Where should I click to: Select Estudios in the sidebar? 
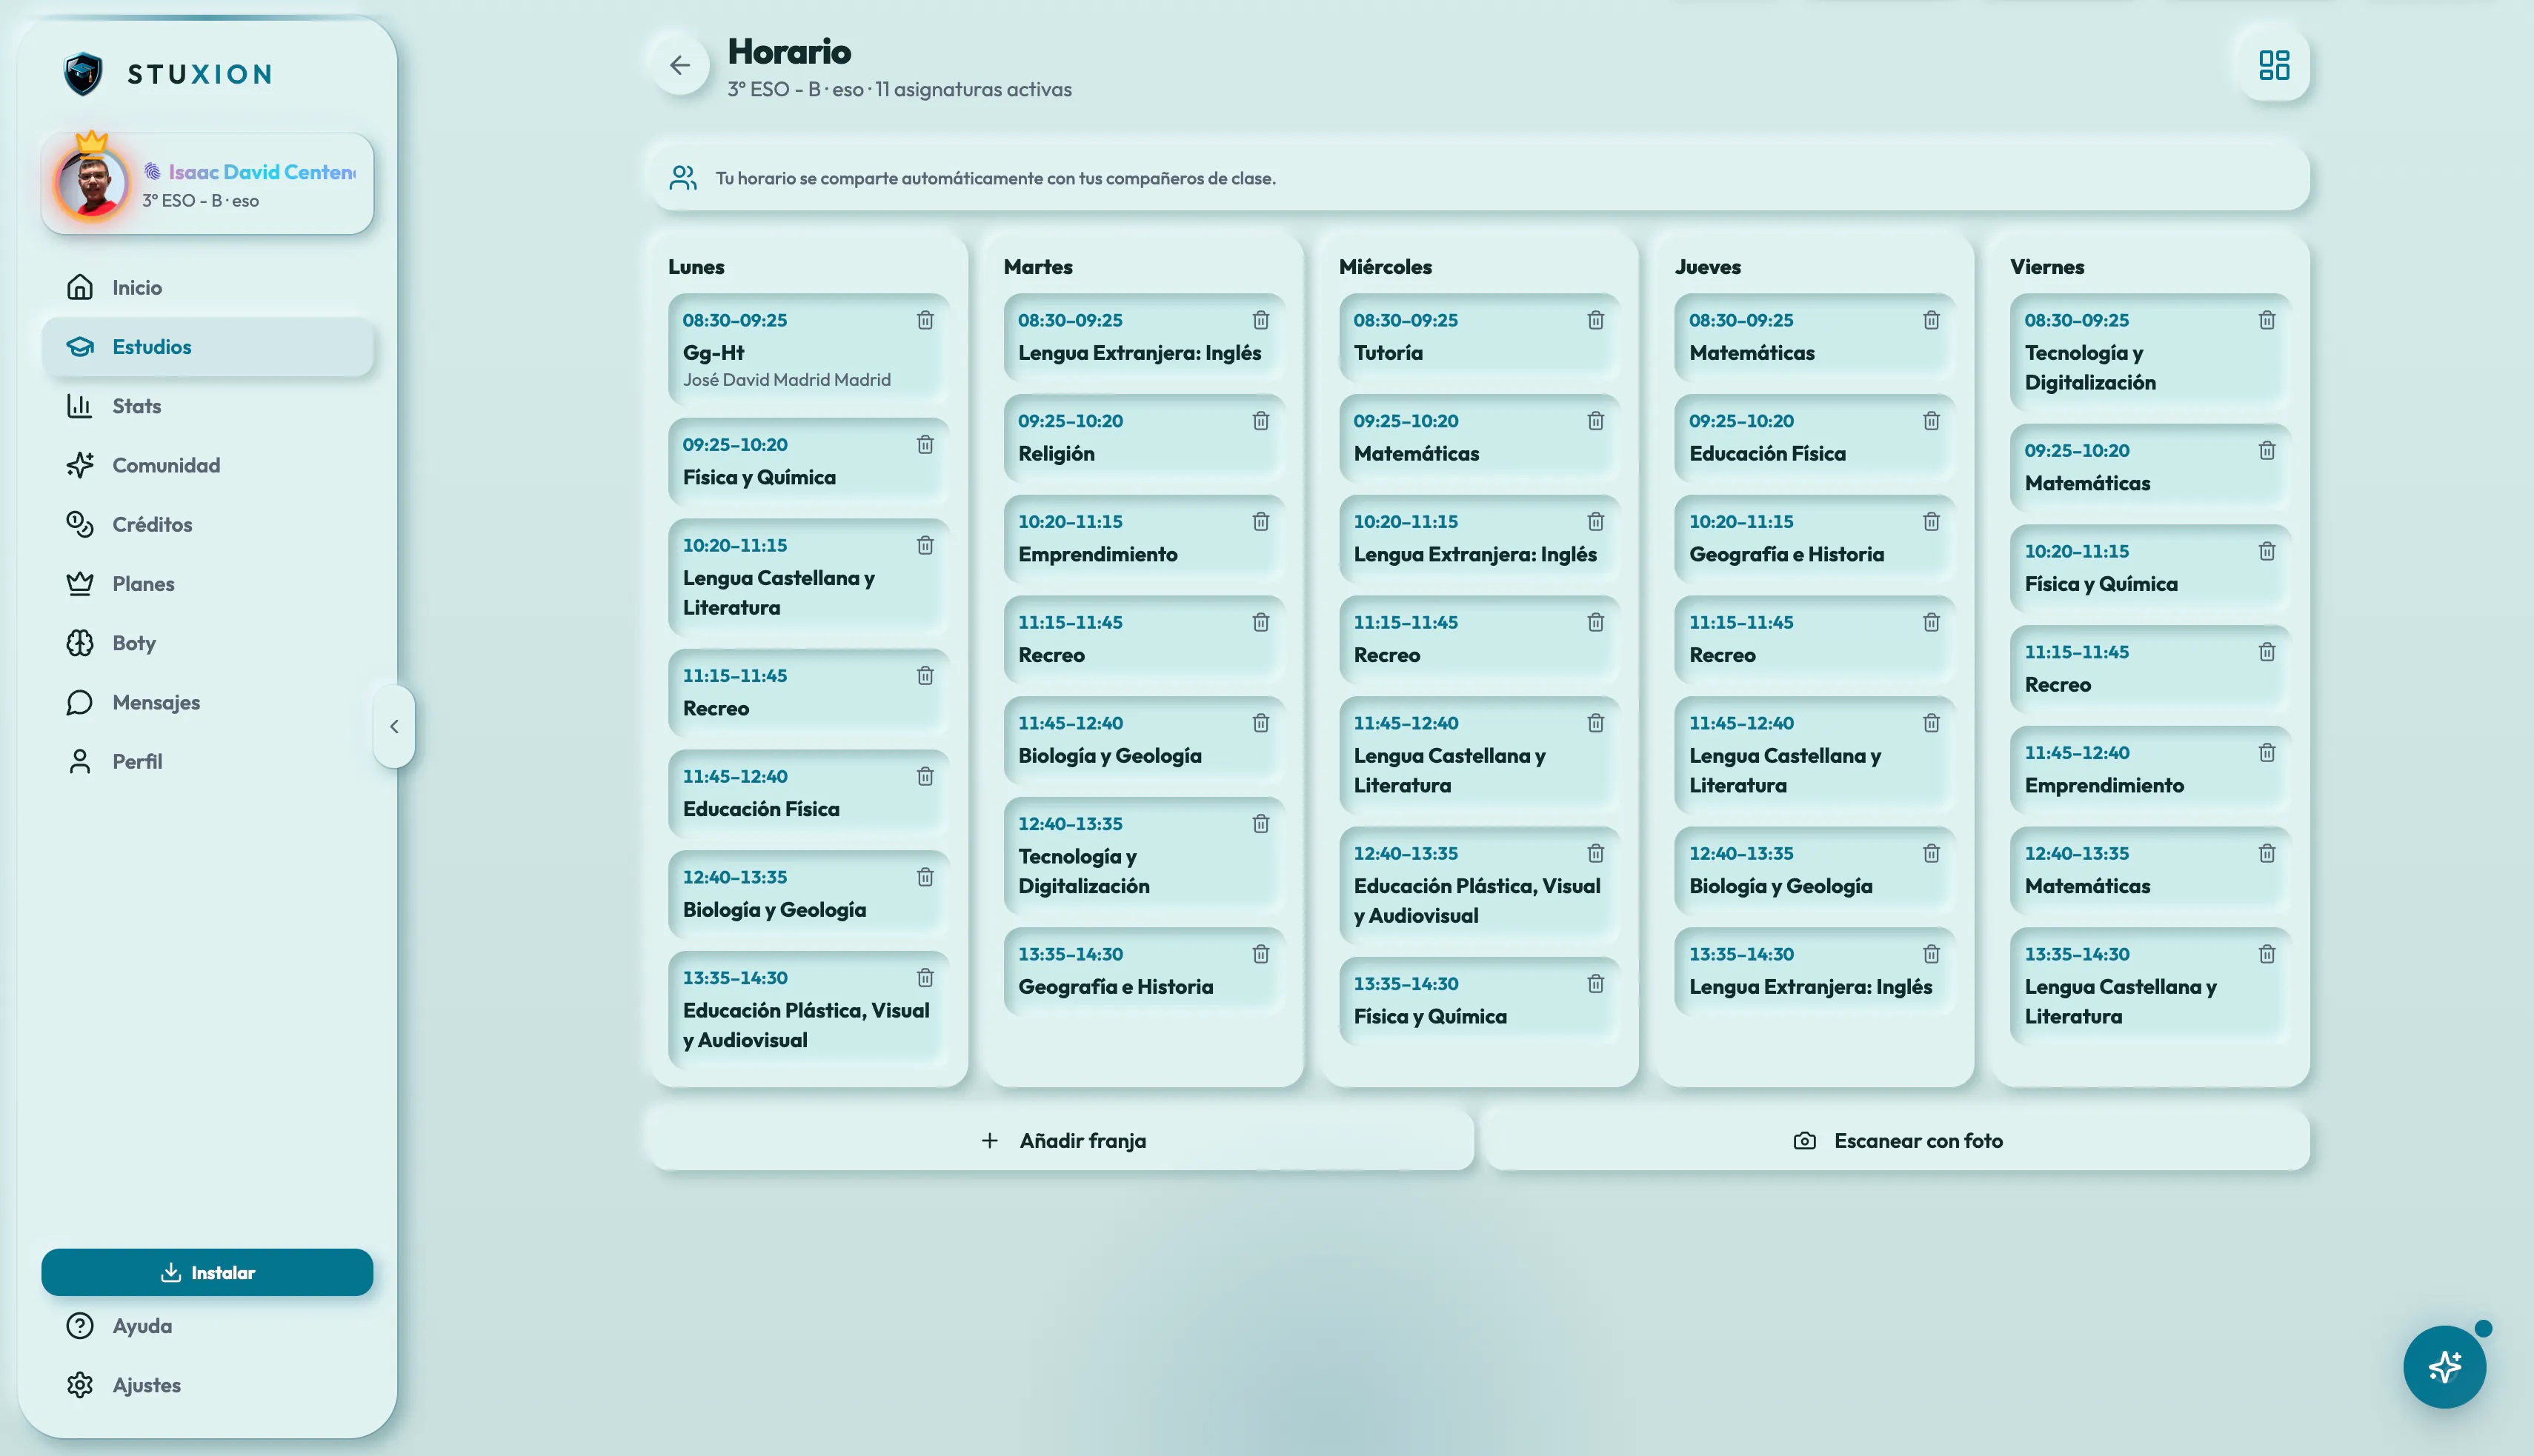point(207,347)
